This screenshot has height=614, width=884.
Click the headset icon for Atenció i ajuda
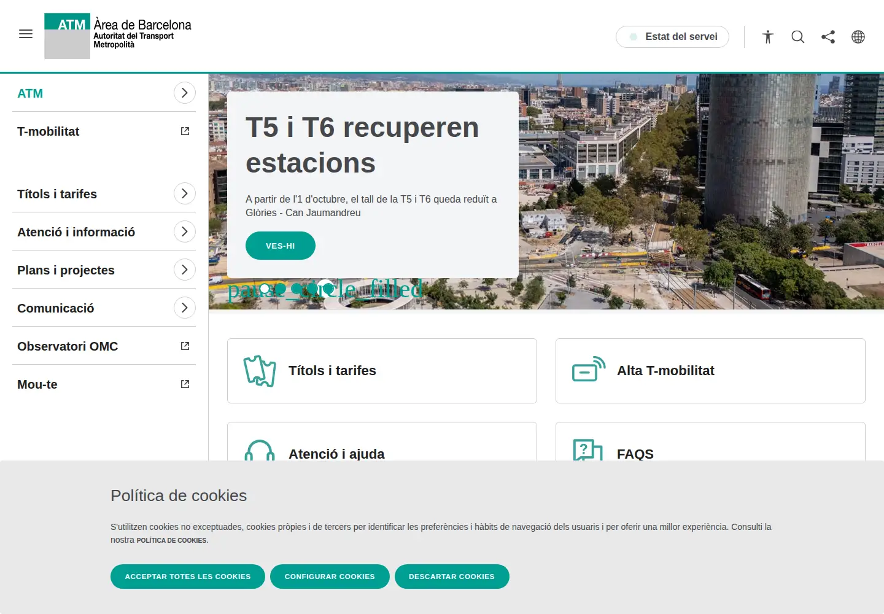260,451
